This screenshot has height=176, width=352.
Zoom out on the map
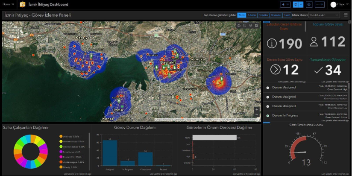[257, 114]
